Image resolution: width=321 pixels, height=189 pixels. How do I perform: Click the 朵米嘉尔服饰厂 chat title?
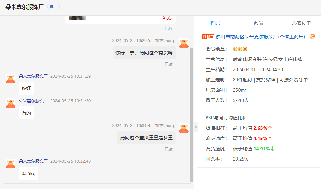pyautogui.click(x=25, y=7)
